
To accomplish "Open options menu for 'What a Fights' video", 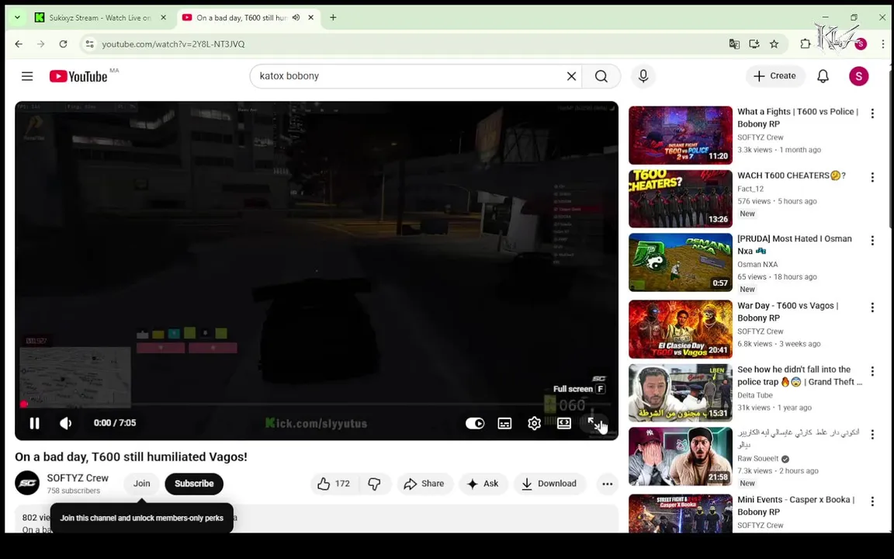I will (x=871, y=113).
